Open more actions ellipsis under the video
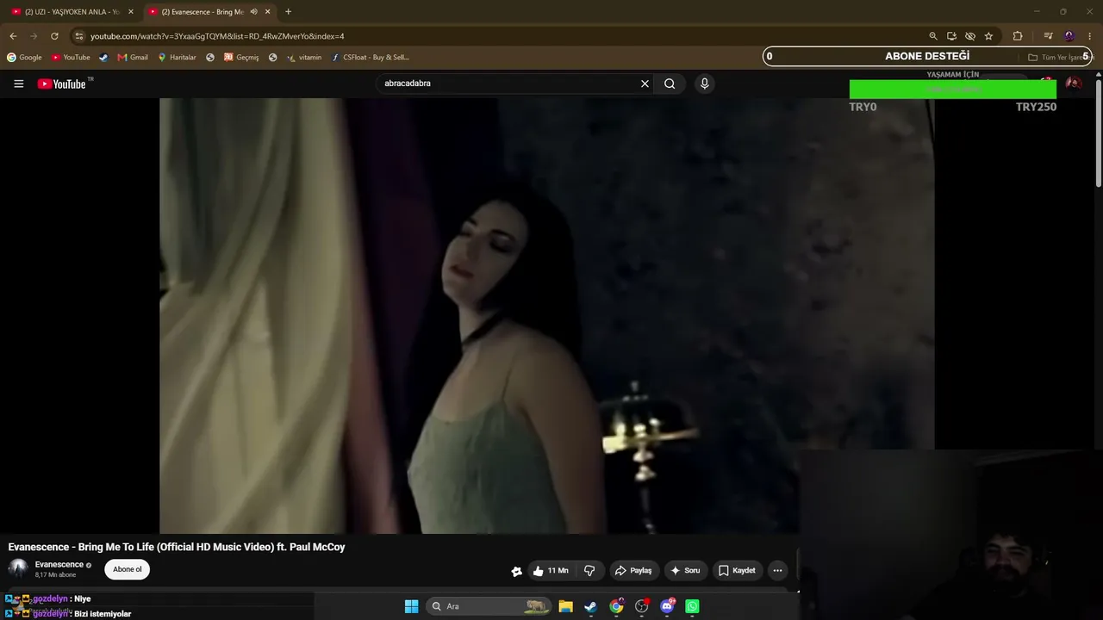Image resolution: width=1103 pixels, height=620 pixels. [x=777, y=570]
